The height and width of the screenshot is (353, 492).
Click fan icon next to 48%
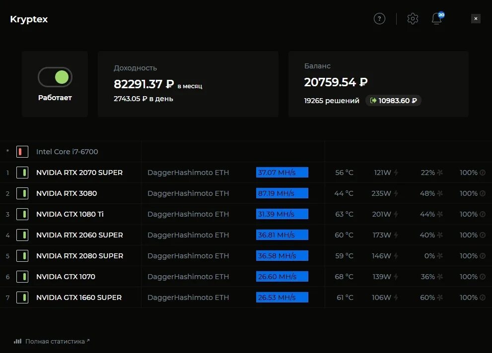click(x=440, y=193)
